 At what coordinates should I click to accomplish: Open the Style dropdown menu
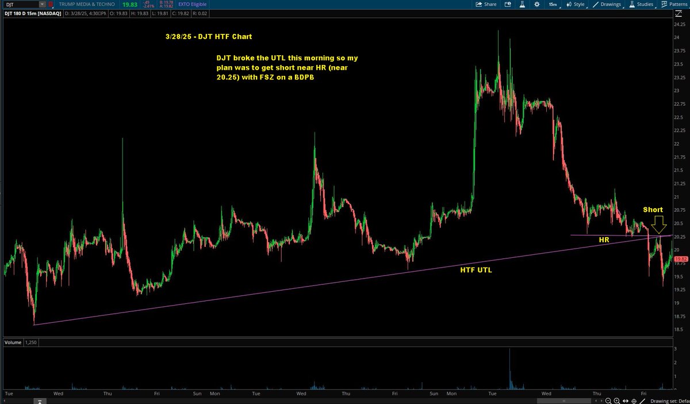577,4
